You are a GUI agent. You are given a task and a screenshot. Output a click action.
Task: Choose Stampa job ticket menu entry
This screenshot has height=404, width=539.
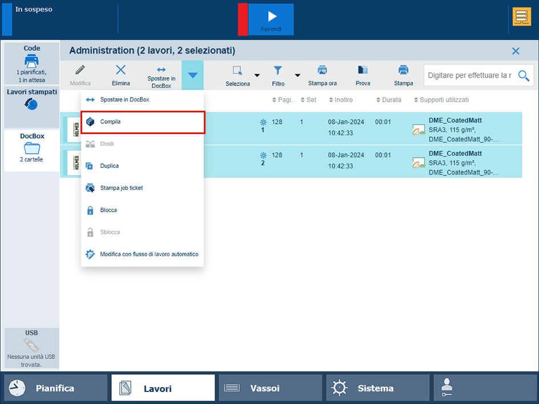(142, 188)
